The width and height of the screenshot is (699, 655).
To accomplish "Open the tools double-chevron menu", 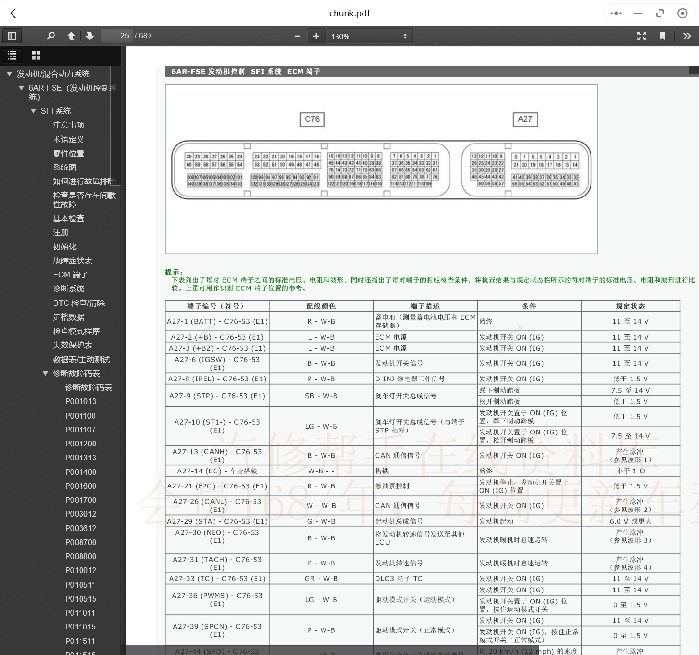I will tap(687, 36).
